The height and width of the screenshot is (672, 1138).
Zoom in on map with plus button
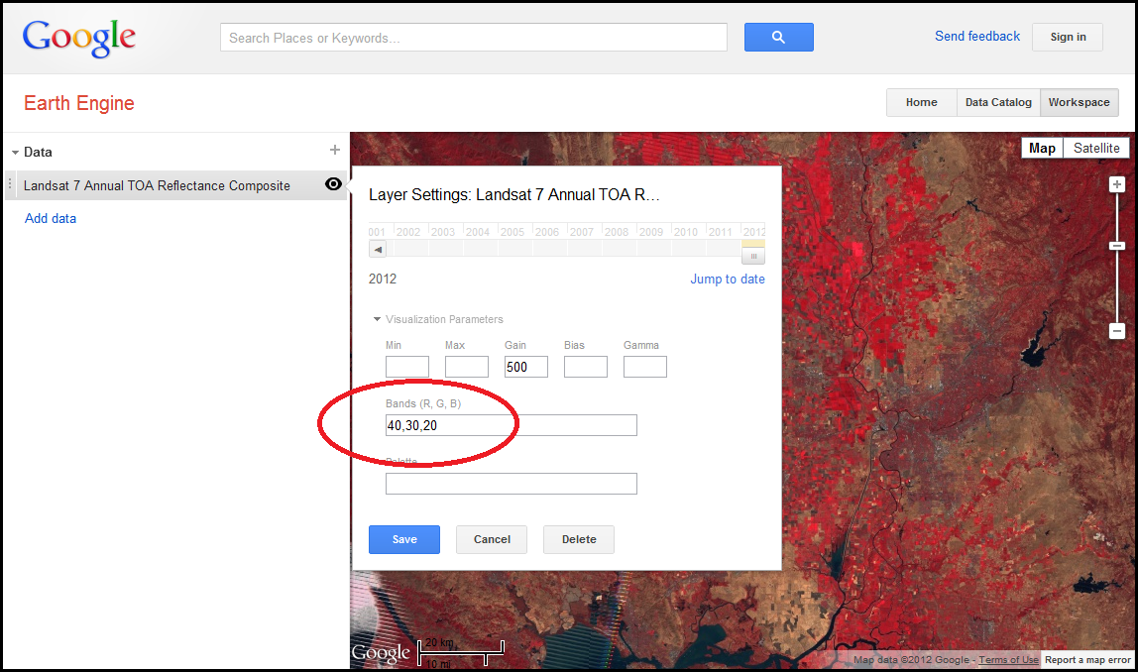pyautogui.click(x=1117, y=184)
